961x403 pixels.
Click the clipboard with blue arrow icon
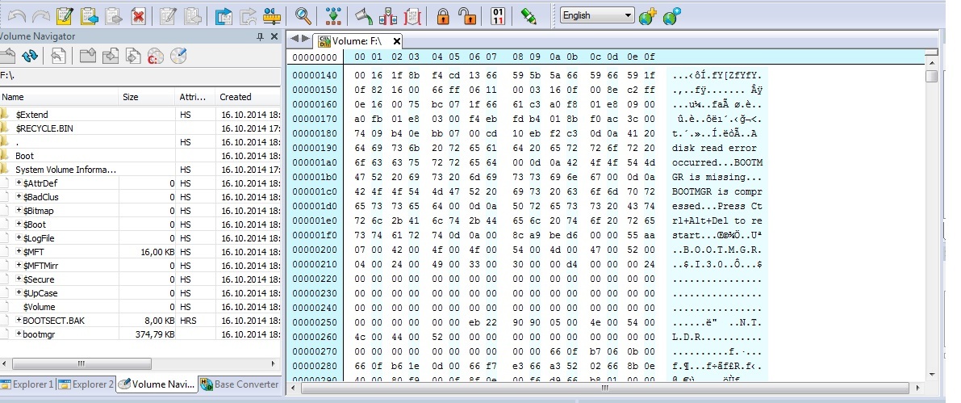[90, 16]
